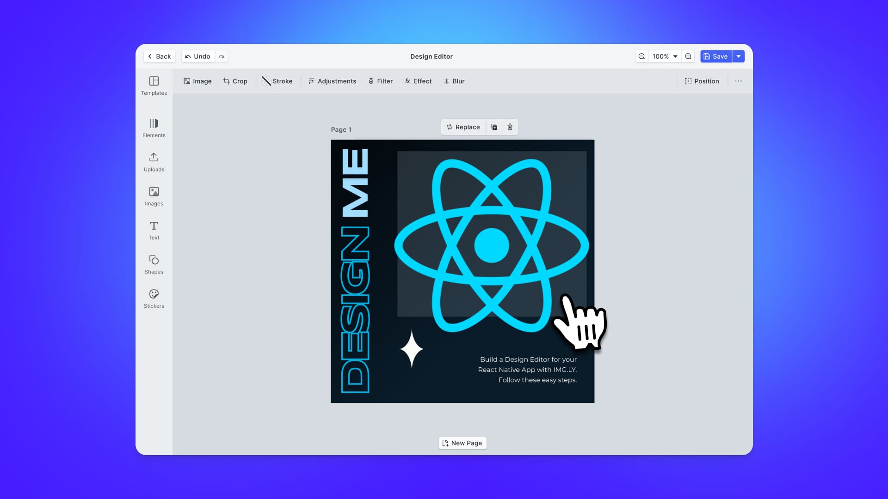This screenshot has height=499, width=888.
Task: Click the Text sidebar icon
Action: click(x=154, y=230)
